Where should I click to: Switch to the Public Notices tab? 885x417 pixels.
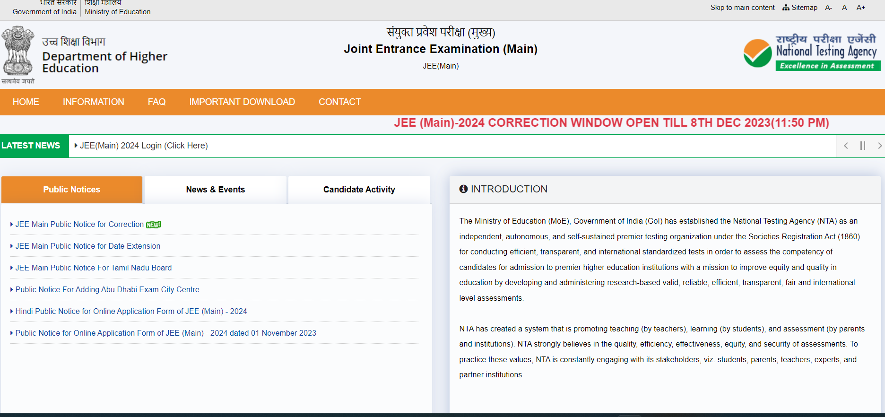tap(72, 190)
